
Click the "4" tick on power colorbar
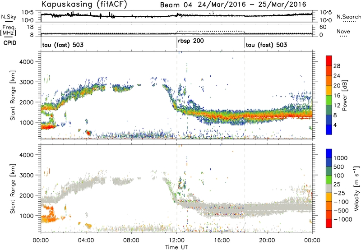tap(335, 125)
